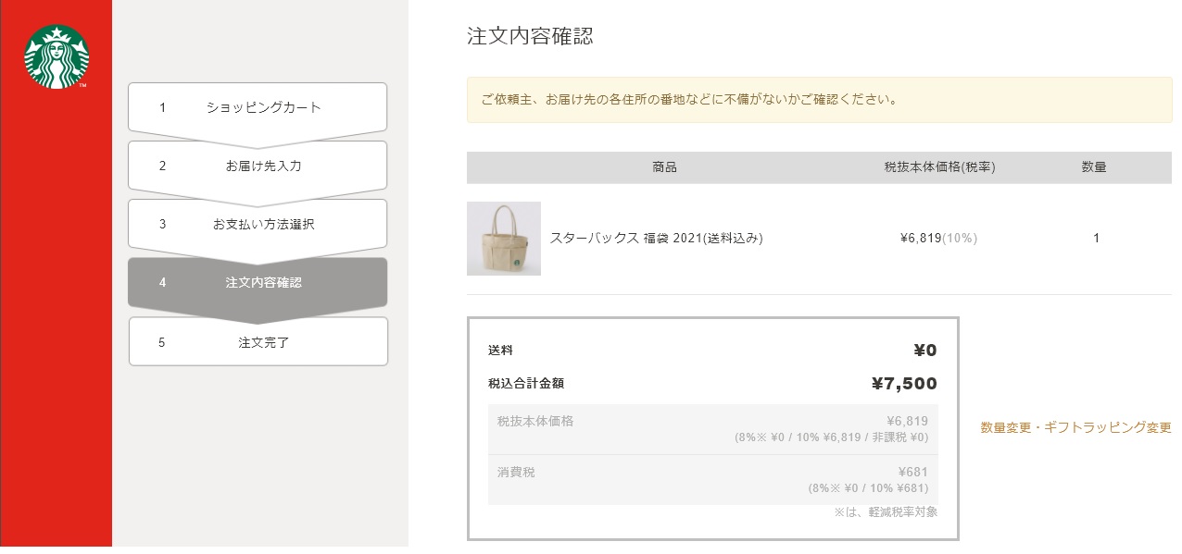
Task: Click the 税抜本体価格(税率) column header
Action: coord(939,167)
